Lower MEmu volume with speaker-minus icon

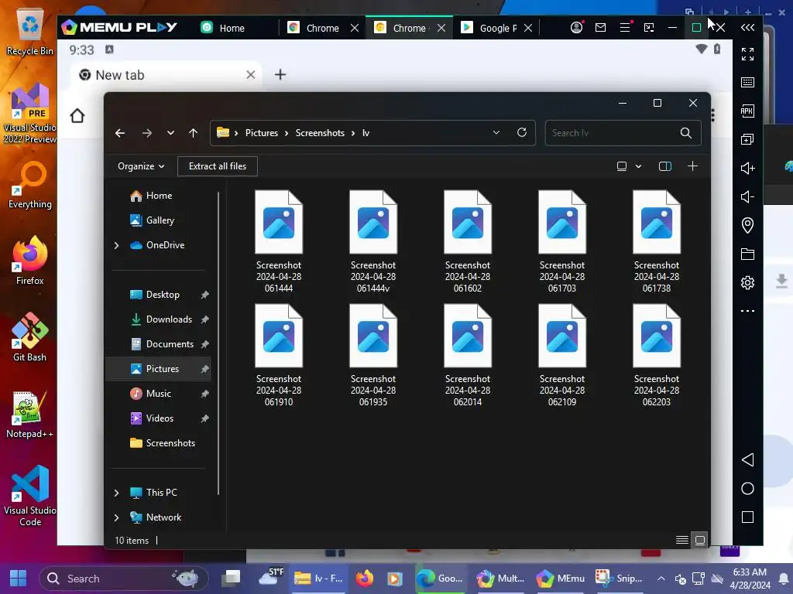click(x=747, y=196)
